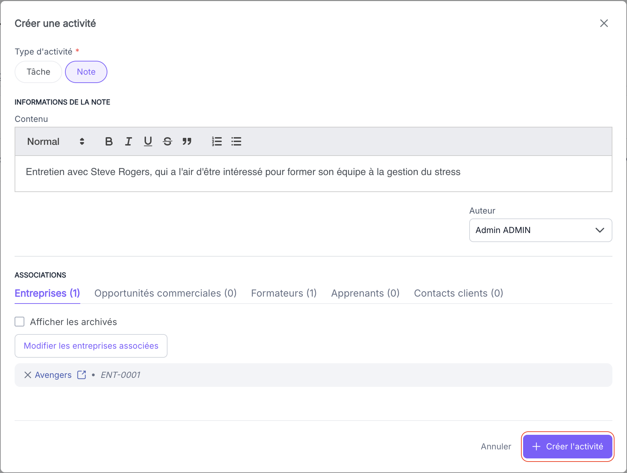Open the Normal text style dropdown

tap(56, 141)
